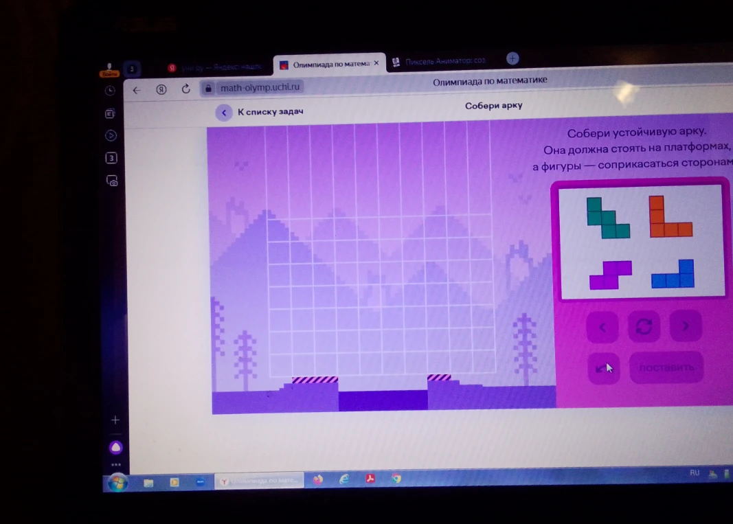The width and height of the screenshot is (733, 524).
Task: Select the purple S-shaped piece
Action: (611, 275)
